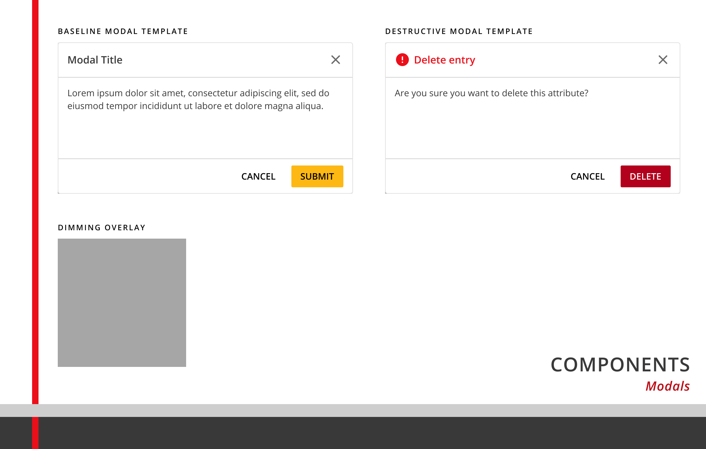Click the 'DESTRUCTIVE MODAL TEMPLATE' label

(459, 31)
